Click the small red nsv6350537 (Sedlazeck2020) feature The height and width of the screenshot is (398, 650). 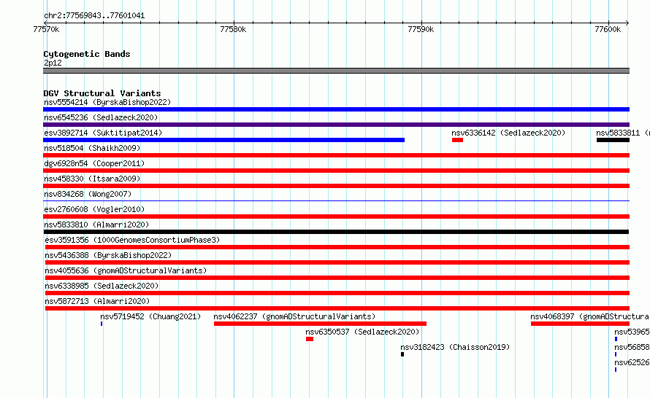310,339
